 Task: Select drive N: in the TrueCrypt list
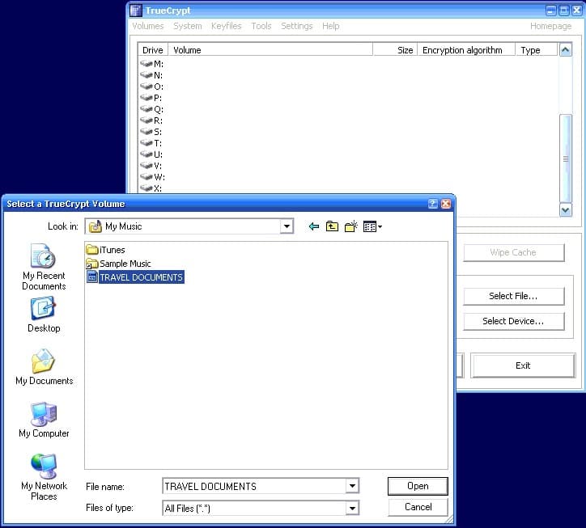151,75
